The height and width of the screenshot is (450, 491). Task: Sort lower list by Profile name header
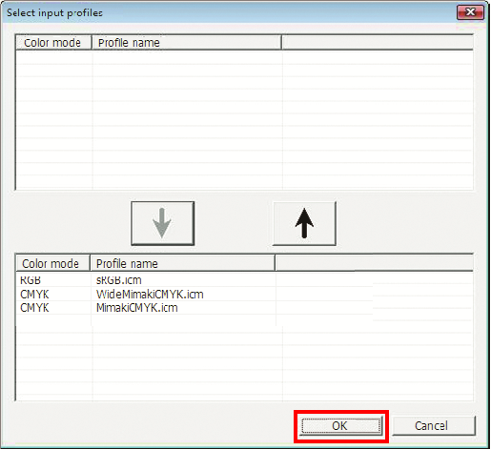point(183,263)
